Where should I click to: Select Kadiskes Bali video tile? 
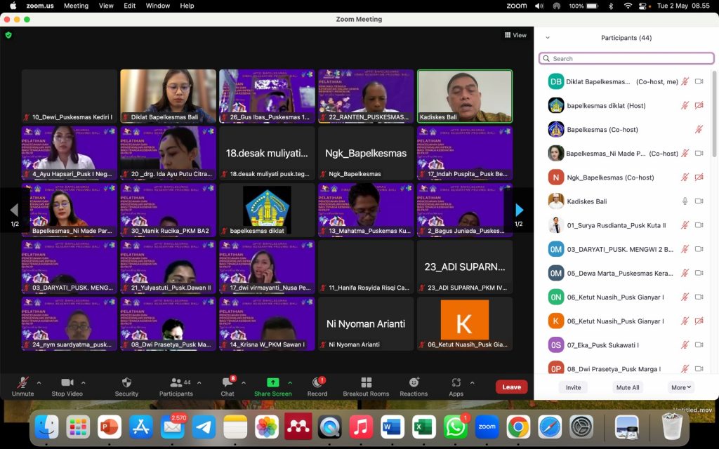click(x=465, y=96)
